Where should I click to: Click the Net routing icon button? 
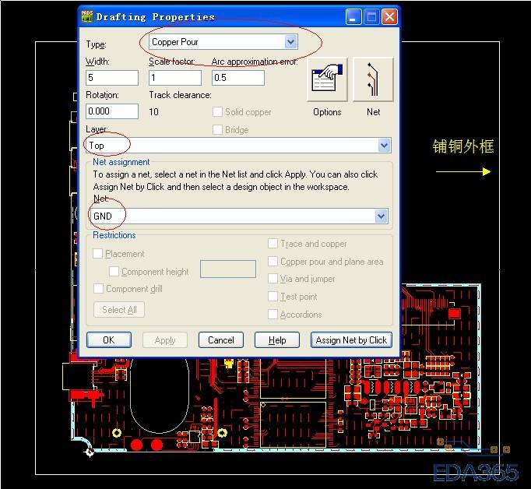(x=373, y=80)
